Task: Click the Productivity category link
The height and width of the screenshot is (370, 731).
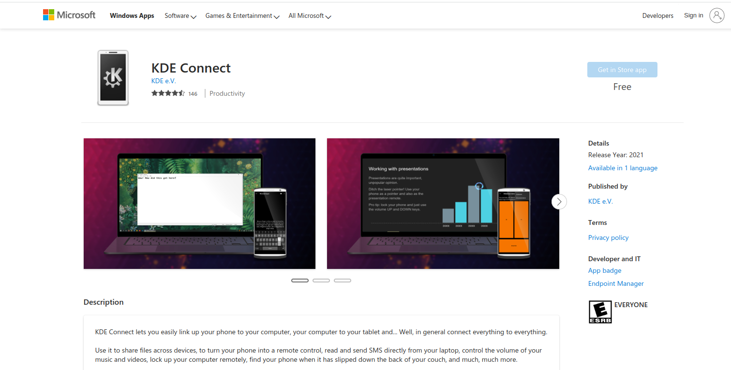Action: click(227, 94)
